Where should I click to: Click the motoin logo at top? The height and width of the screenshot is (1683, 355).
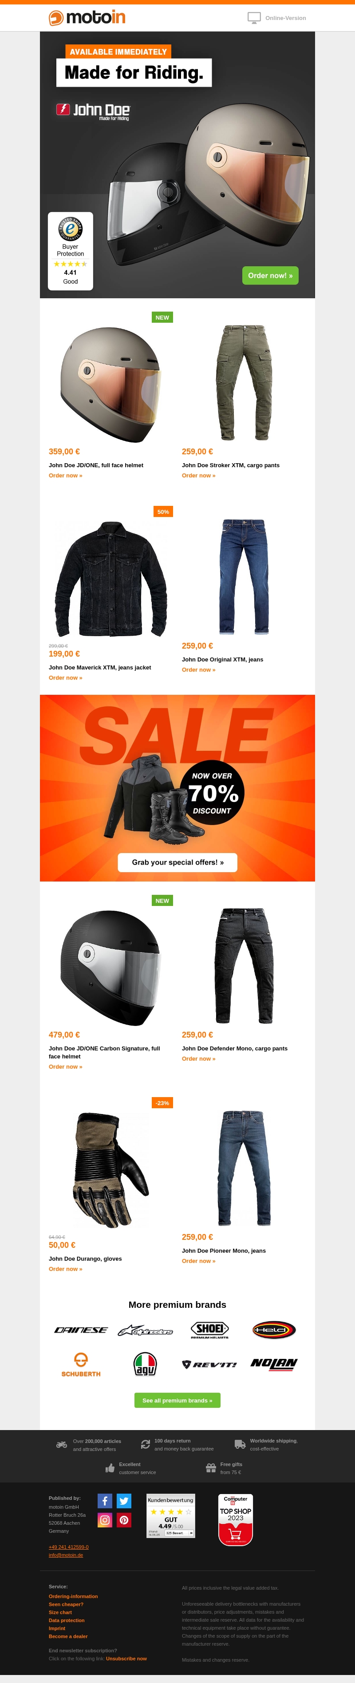point(87,18)
